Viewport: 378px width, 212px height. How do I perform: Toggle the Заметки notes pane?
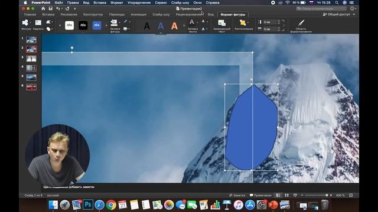237,195
